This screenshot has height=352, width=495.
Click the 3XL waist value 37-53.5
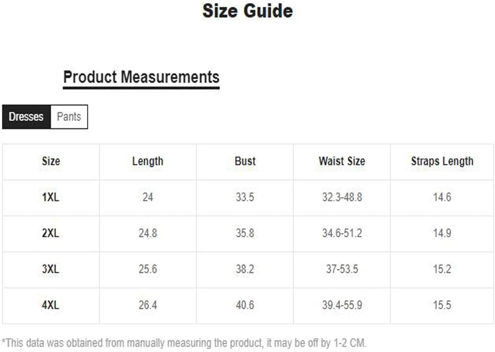coord(342,269)
